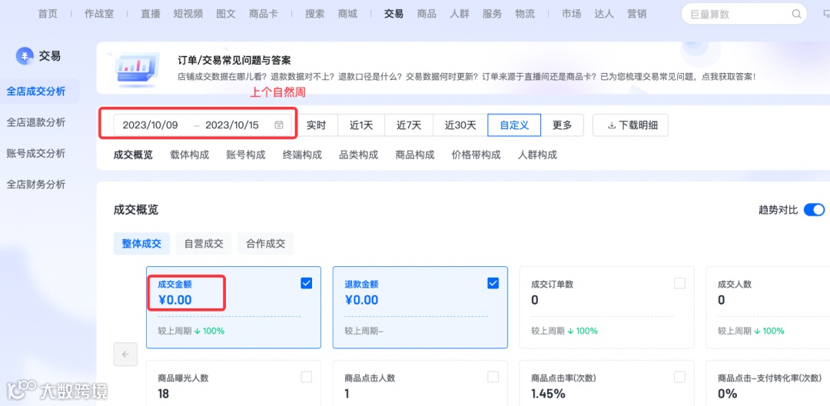Select 全店成交分析 in sidebar
This screenshot has width=830, height=406.
pyautogui.click(x=40, y=92)
